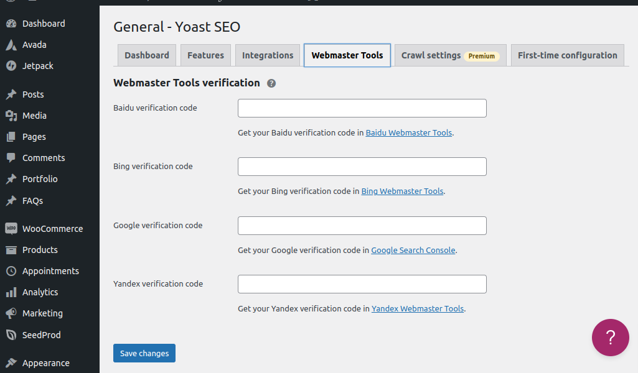Screen dimensions: 638x373
Task: Click into the Yandex verification code field
Action: (362, 284)
